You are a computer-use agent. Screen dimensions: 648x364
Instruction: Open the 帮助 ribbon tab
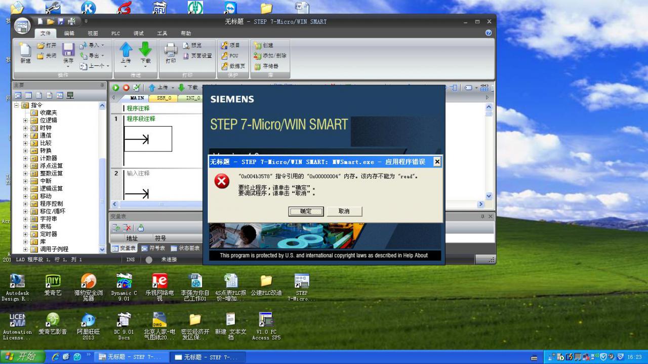(x=186, y=33)
